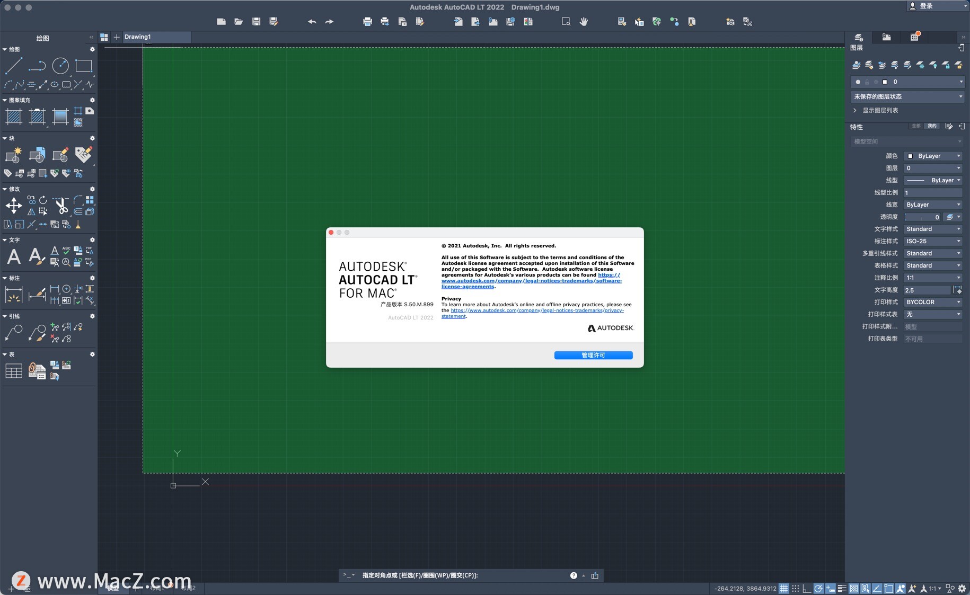
Task: Select the Trim scissors tool
Action: coord(61,206)
